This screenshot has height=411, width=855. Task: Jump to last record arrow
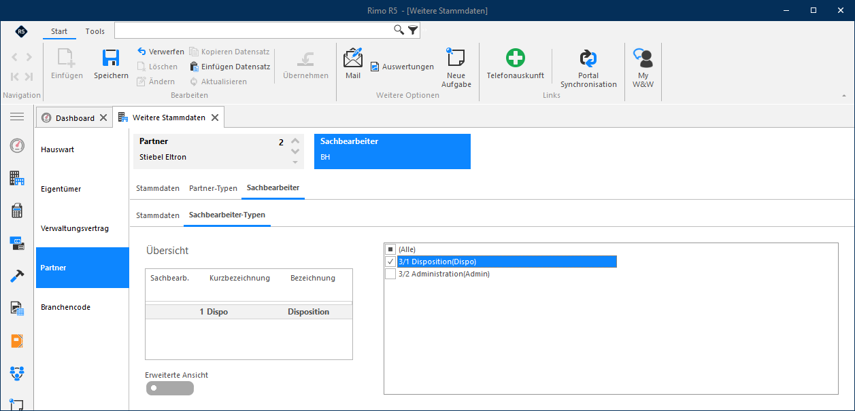[29, 77]
